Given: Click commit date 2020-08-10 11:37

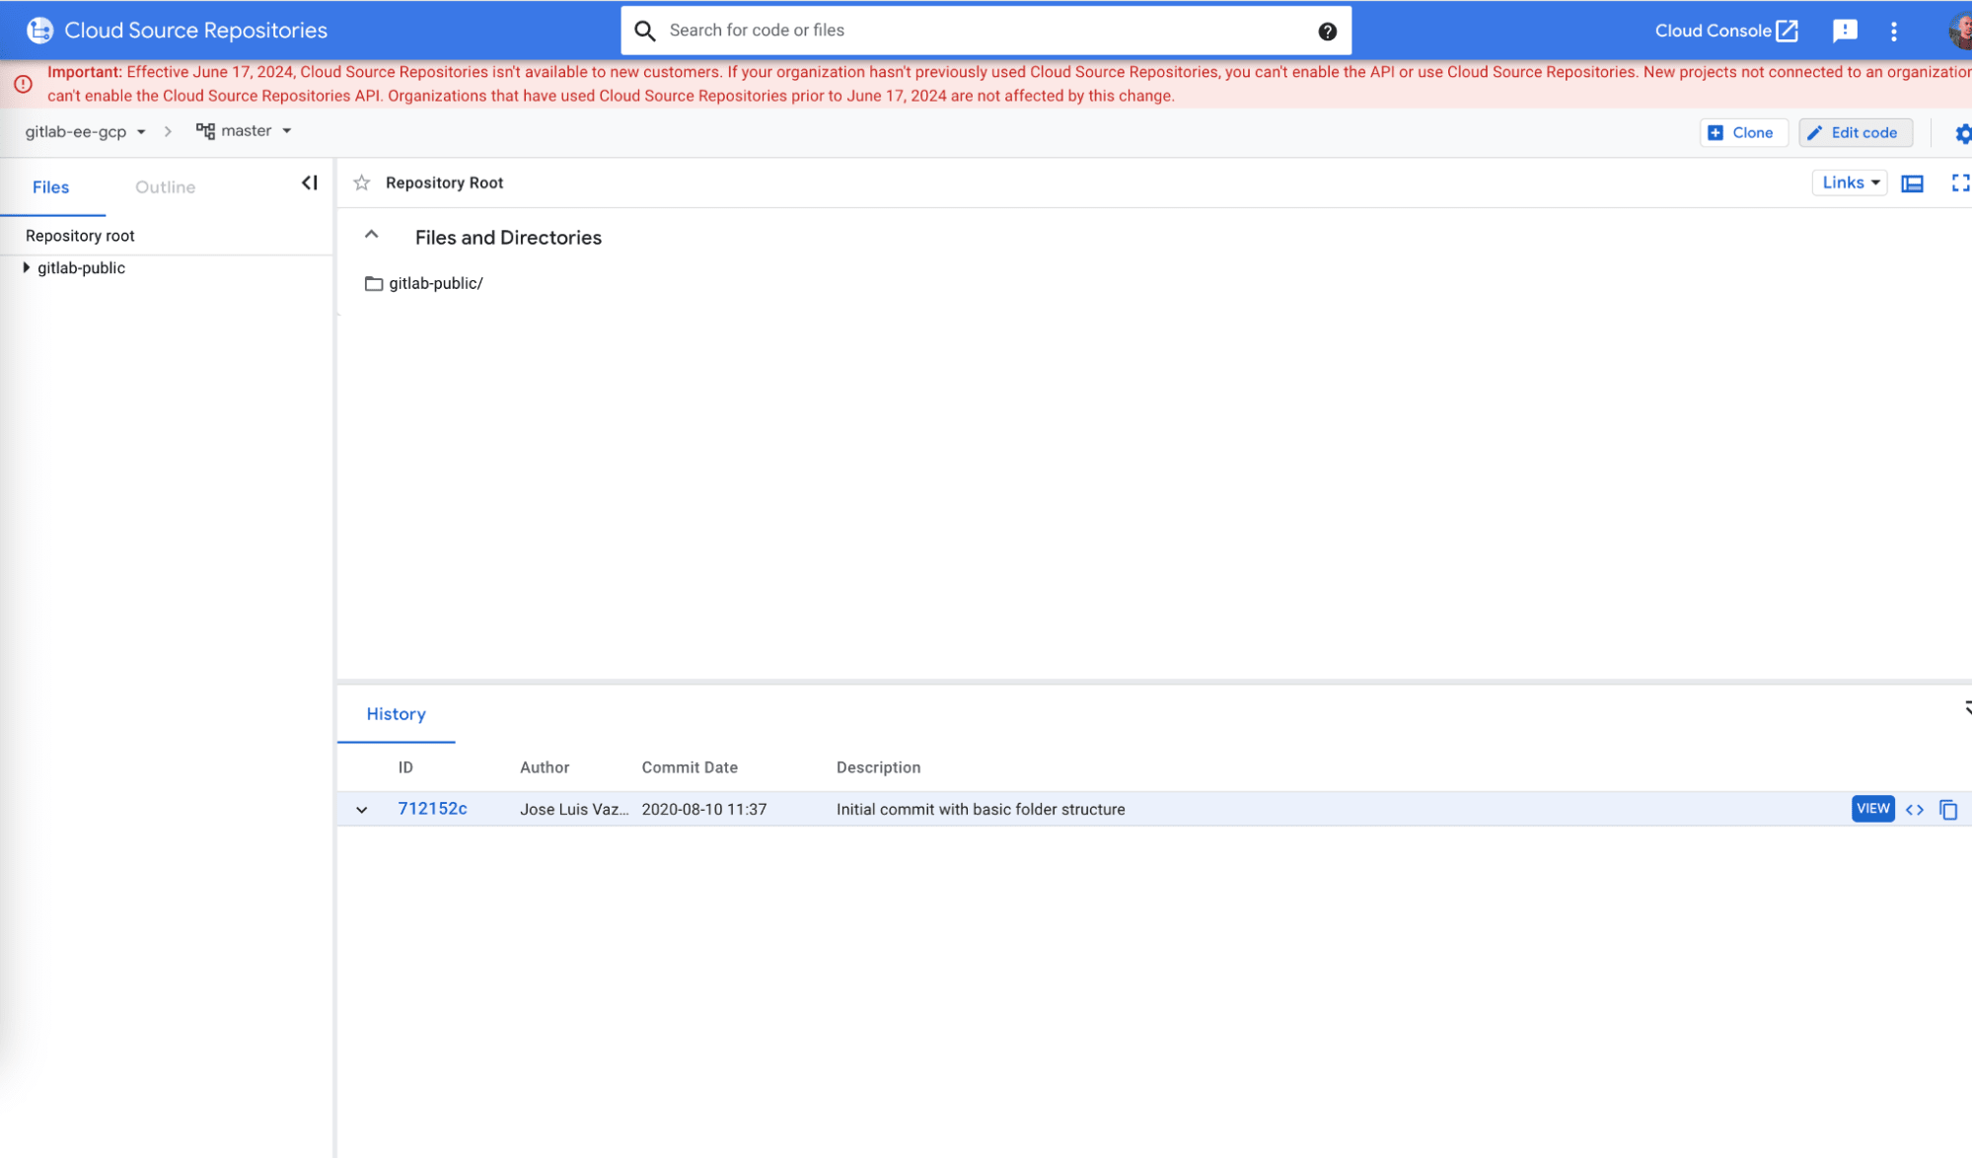Looking at the screenshot, I should [x=704, y=810].
